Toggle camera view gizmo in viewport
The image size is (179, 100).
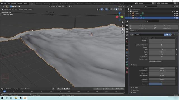pos(123,29)
